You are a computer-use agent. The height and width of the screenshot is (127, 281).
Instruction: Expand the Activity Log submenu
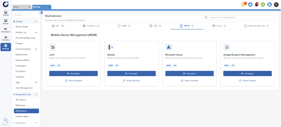36,32
